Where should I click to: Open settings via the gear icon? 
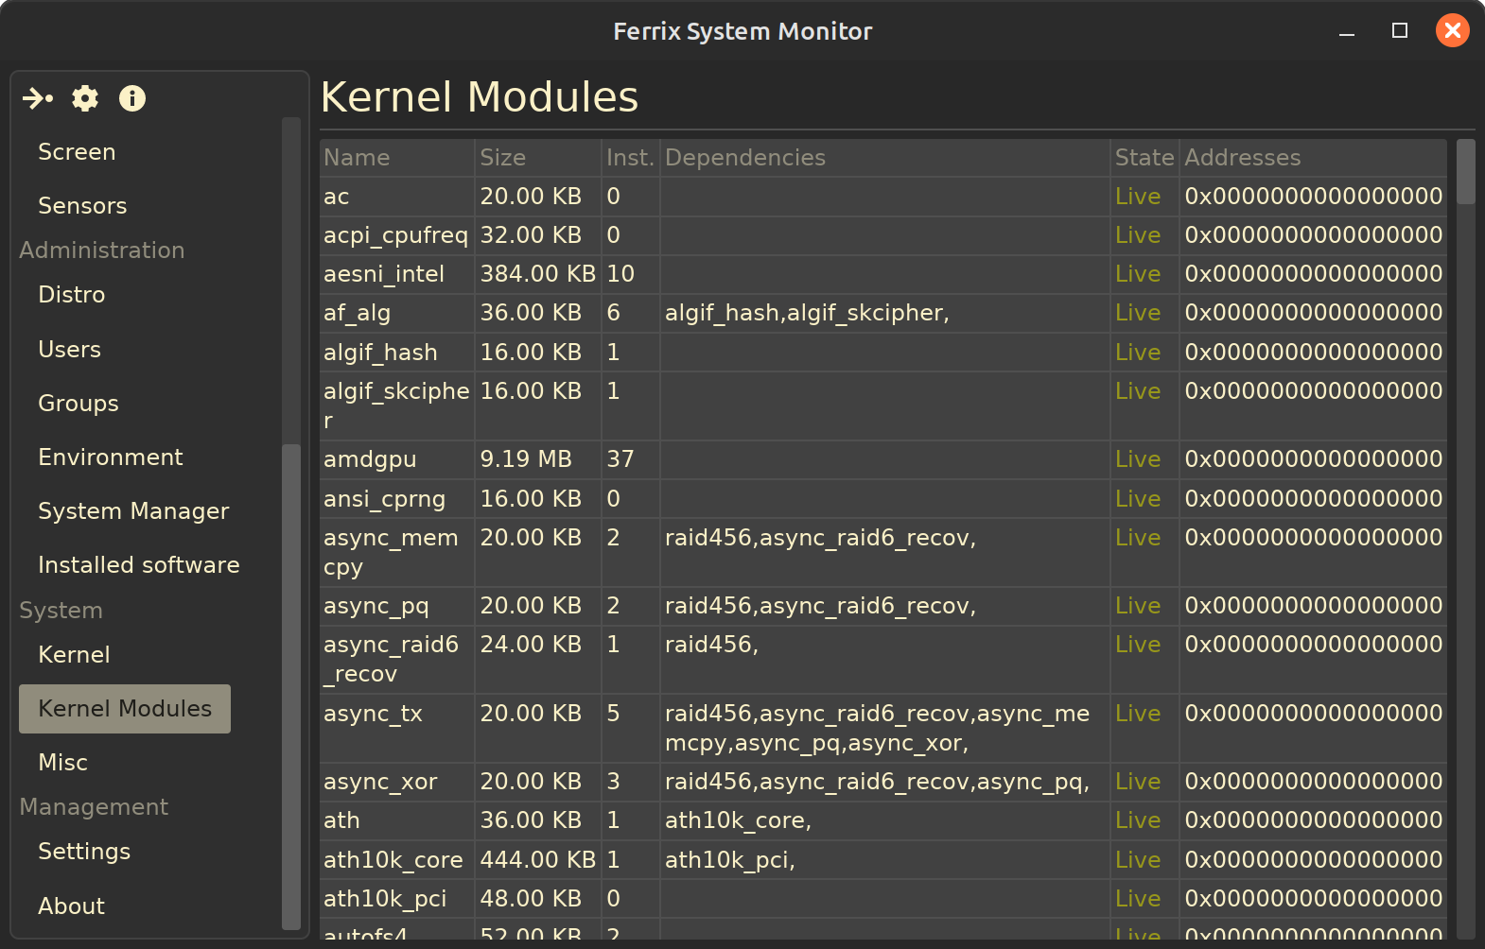(x=85, y=98)
